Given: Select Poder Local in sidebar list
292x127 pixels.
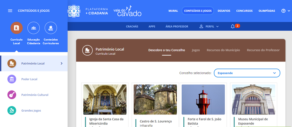Looking at the screenshot, I should click(29, 79).
